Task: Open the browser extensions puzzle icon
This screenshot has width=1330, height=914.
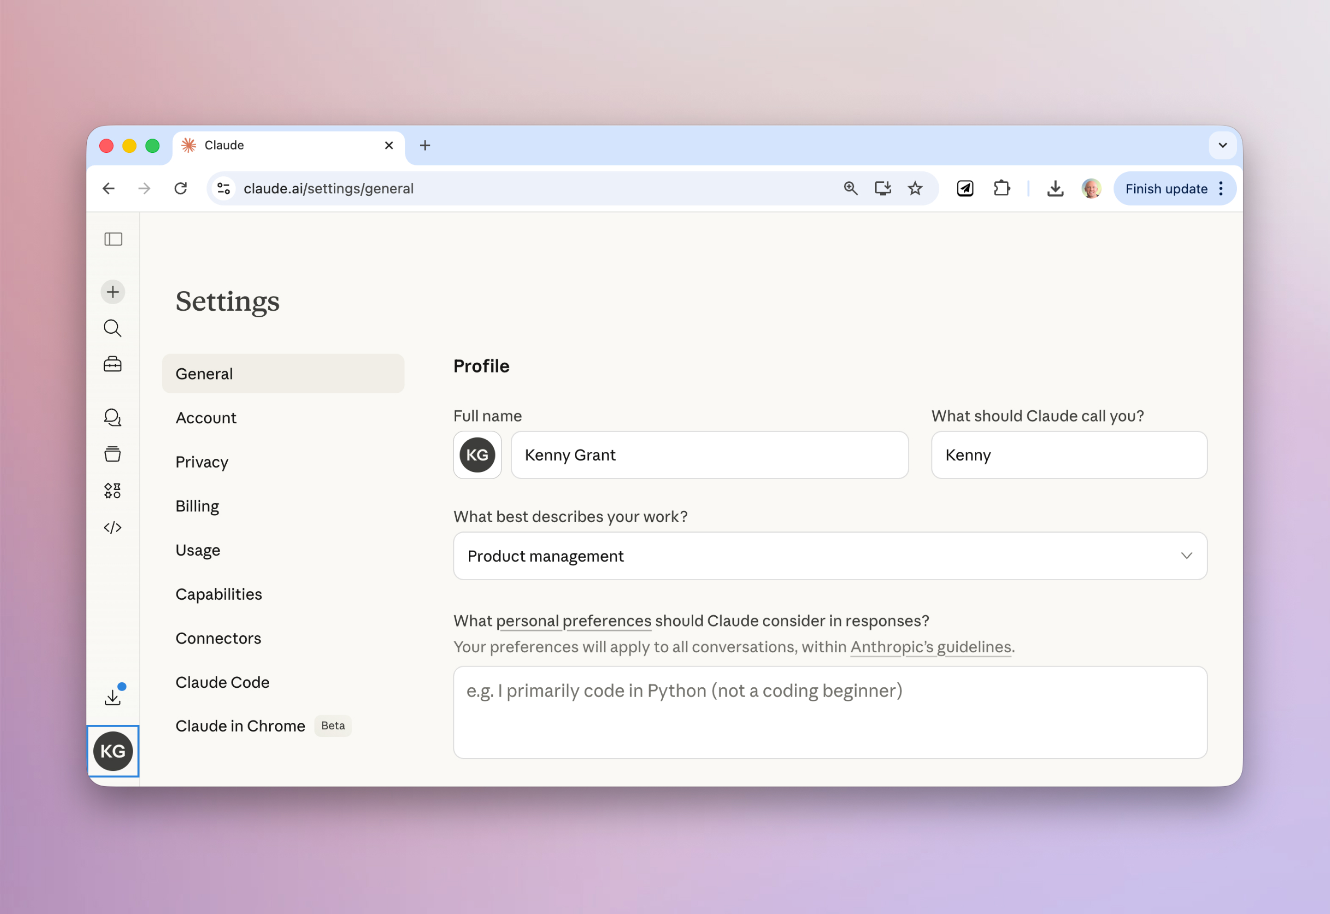Action: click(x=1002, y=188)
